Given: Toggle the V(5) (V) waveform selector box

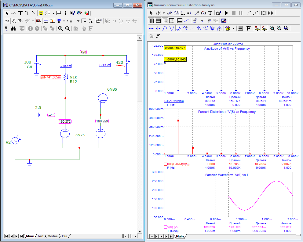Looking at the screenshot, I should coord(165,227).
